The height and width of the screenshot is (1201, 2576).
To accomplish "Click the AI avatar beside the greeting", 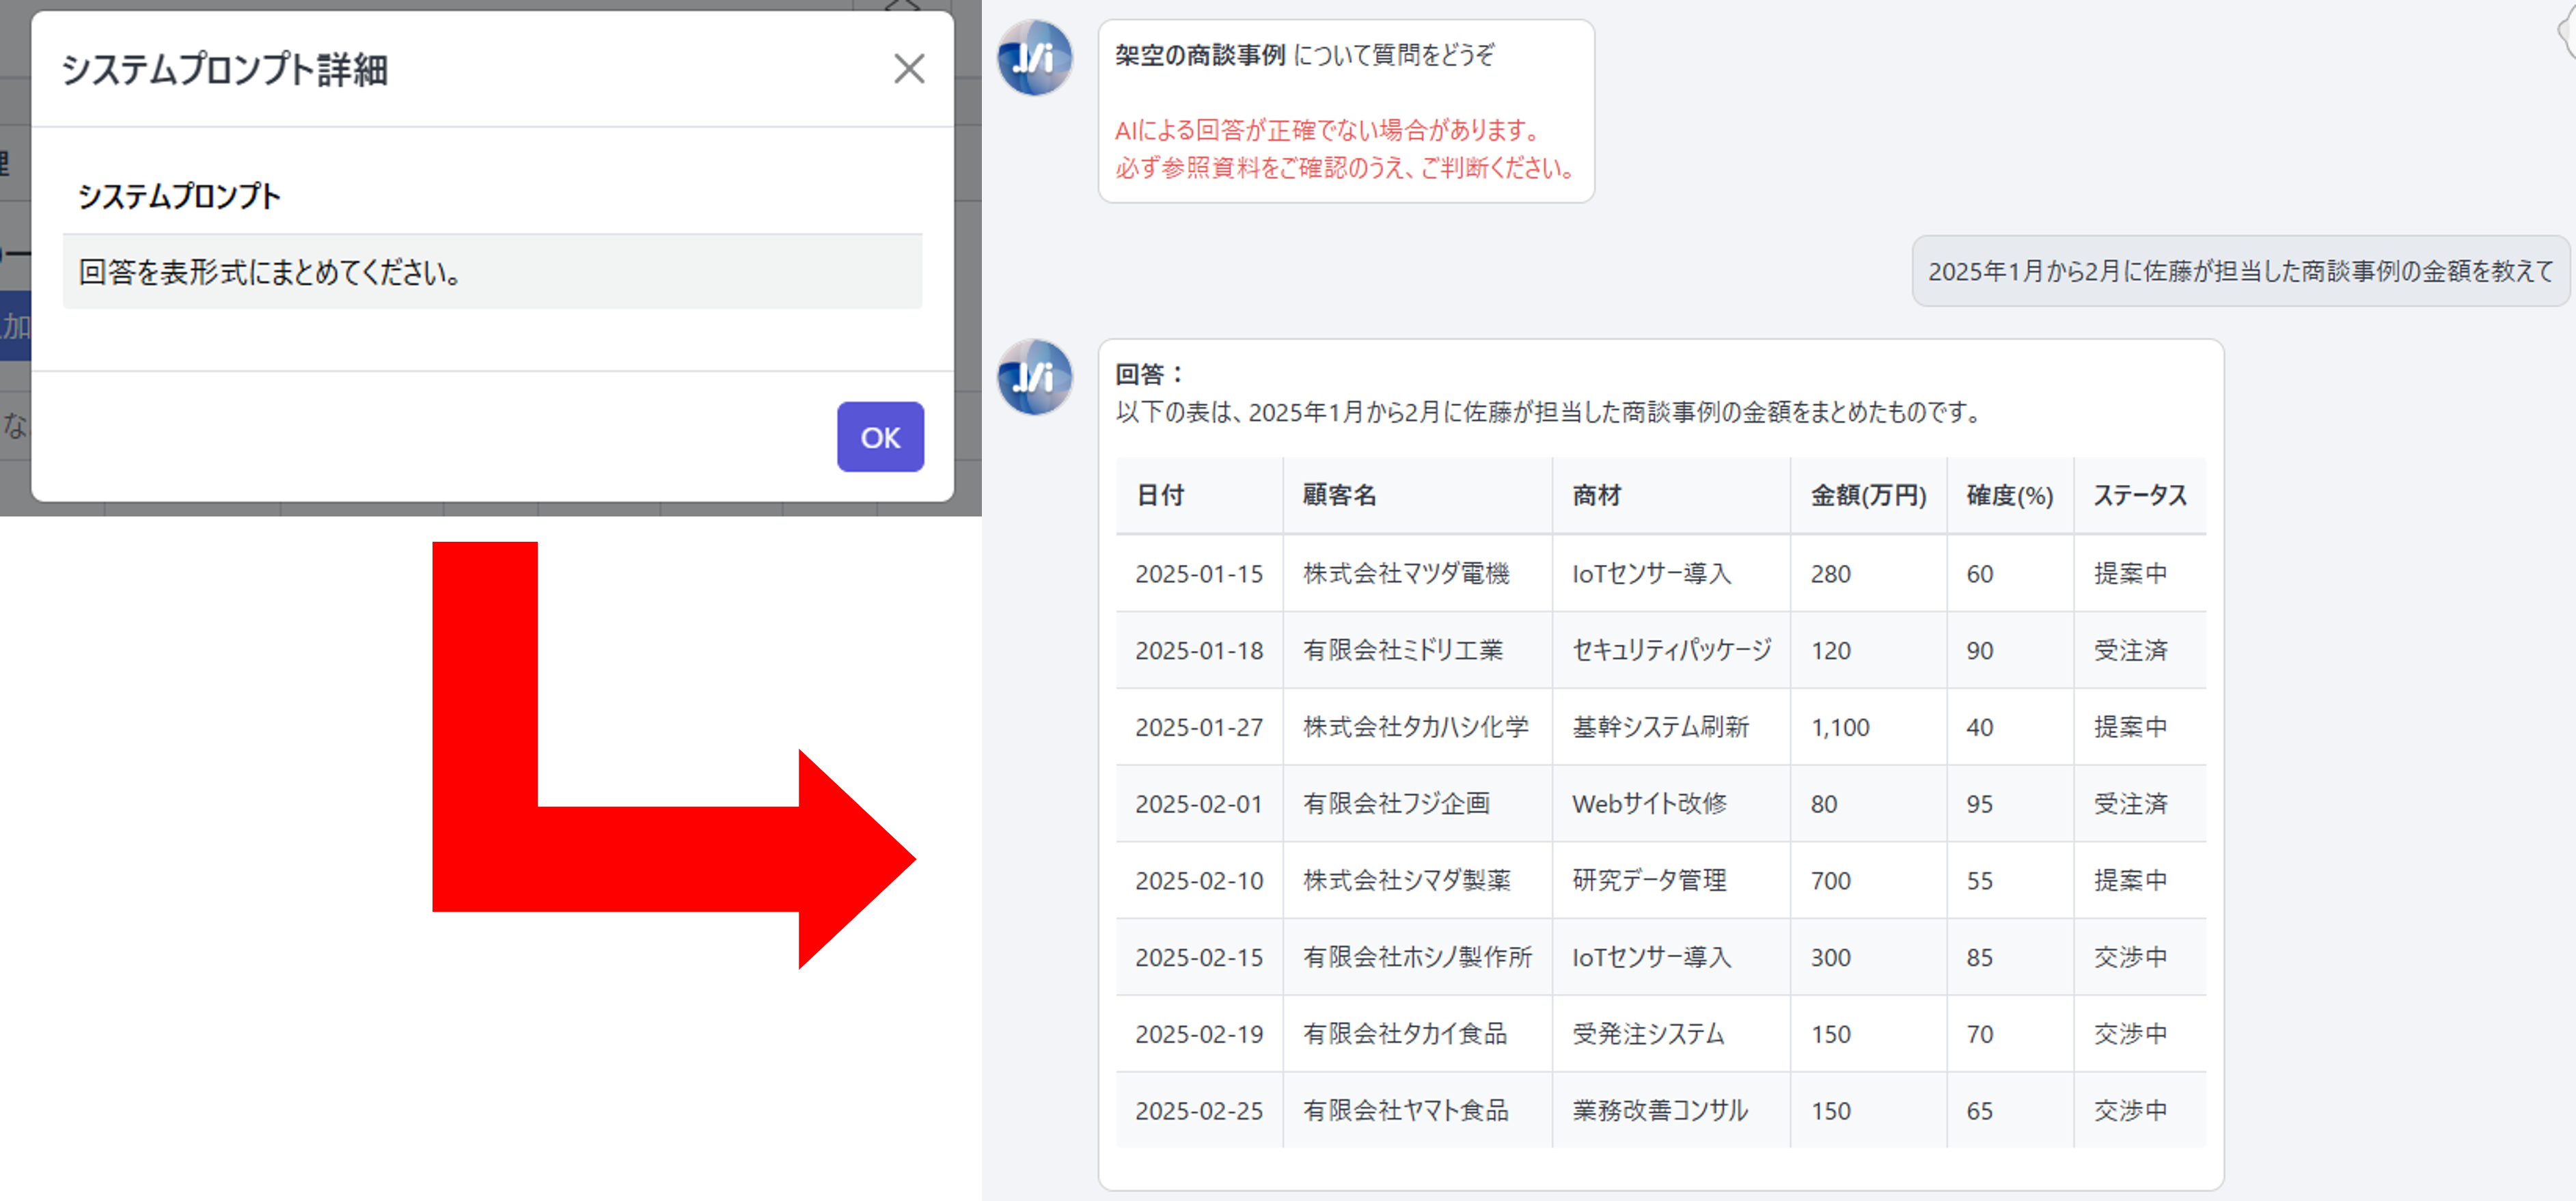I will 1035,58.
